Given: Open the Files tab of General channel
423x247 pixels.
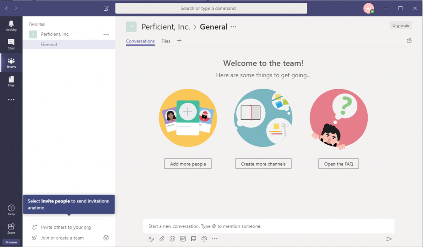Looking at the screenshot, I should (x=166, y=41).
